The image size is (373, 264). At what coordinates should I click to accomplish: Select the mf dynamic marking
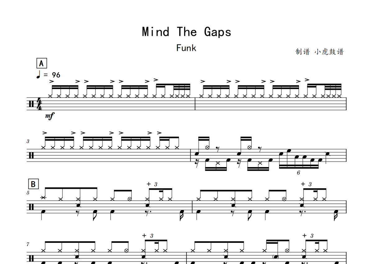pos(49,116)
